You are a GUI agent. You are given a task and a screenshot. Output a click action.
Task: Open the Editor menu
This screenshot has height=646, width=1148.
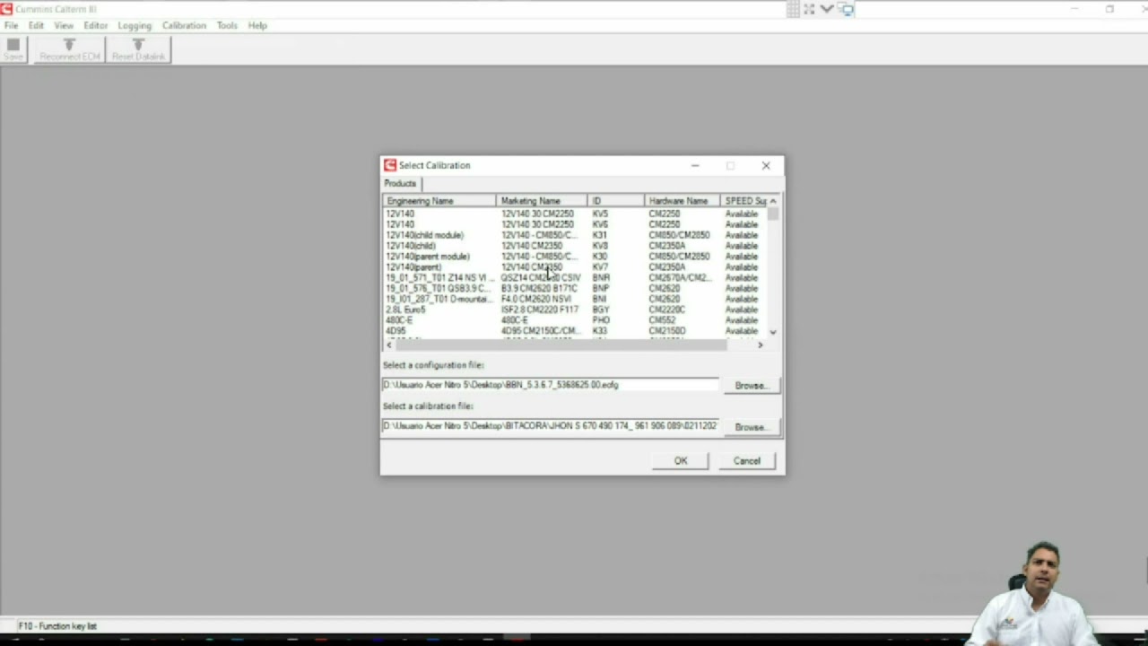(x=96, y=25)
